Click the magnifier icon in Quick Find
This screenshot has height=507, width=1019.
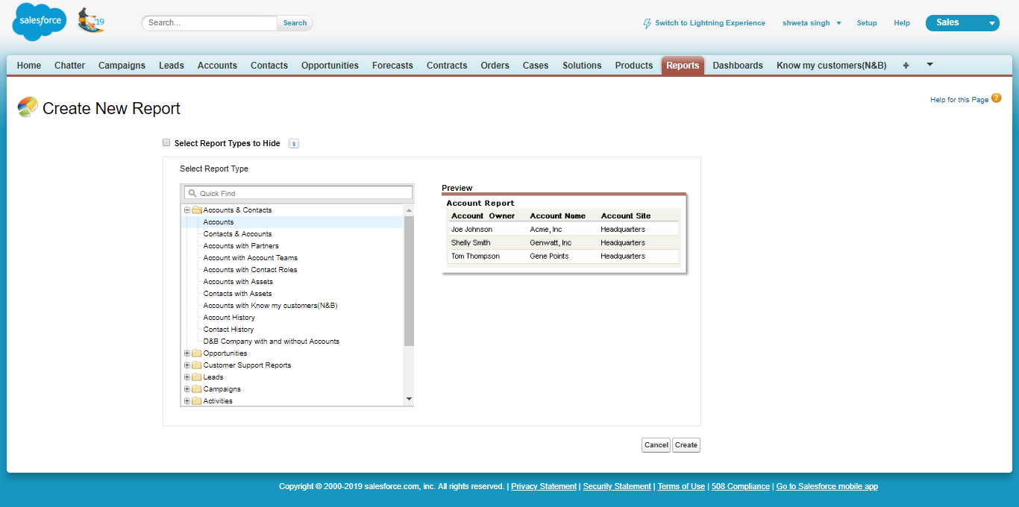192,193
